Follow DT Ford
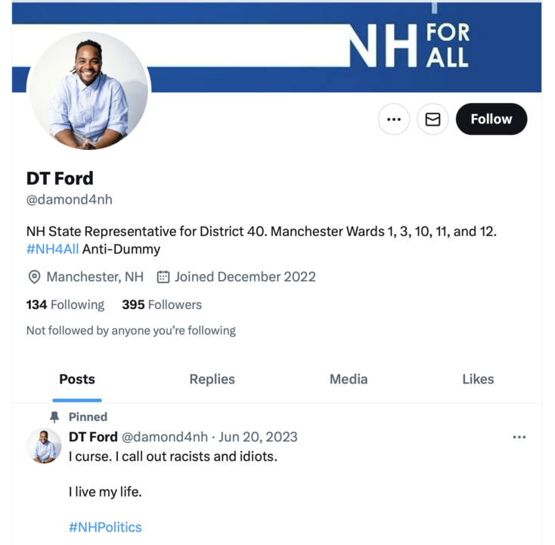The height and width of the screenshot is (545, 555). (x=491, y=119)
